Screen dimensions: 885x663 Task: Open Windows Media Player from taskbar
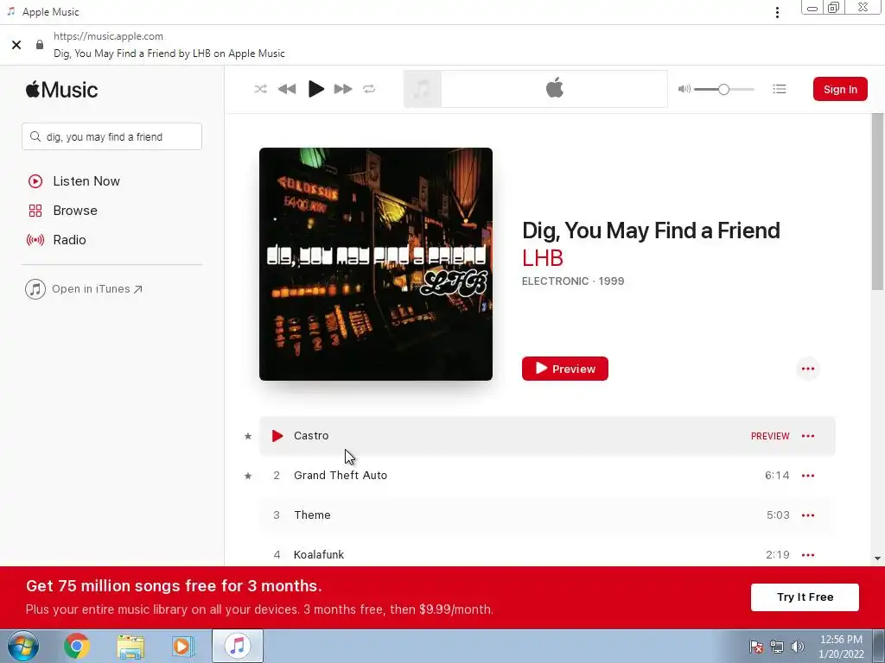point(181,646)
